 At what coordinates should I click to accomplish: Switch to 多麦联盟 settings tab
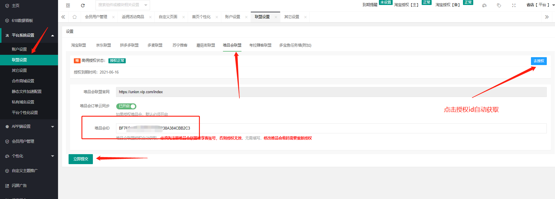tap(155, 45)
